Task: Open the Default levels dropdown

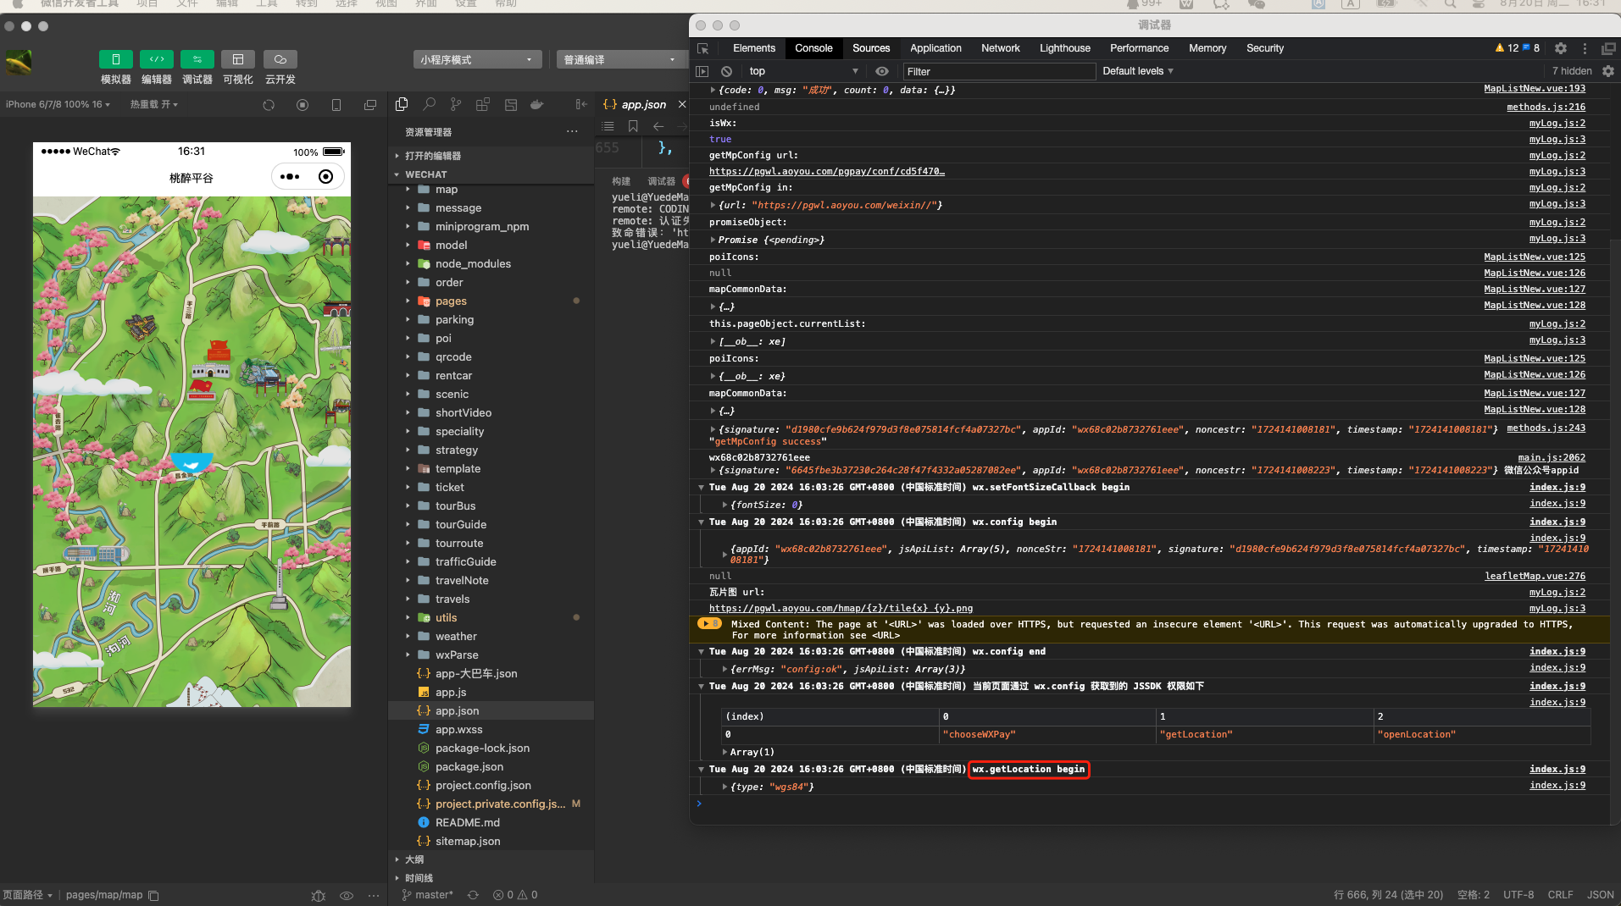Action: [x=1138, y=71]
